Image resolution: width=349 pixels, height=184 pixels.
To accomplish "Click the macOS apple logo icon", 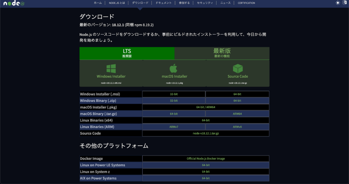I will point(173,68).
